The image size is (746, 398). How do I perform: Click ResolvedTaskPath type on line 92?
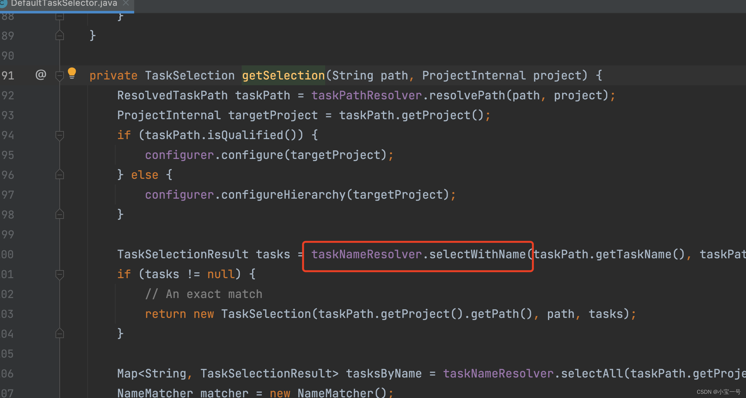tap(172, 95)
